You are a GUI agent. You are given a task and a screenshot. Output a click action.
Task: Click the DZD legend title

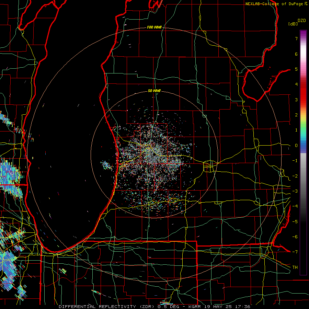302,21
